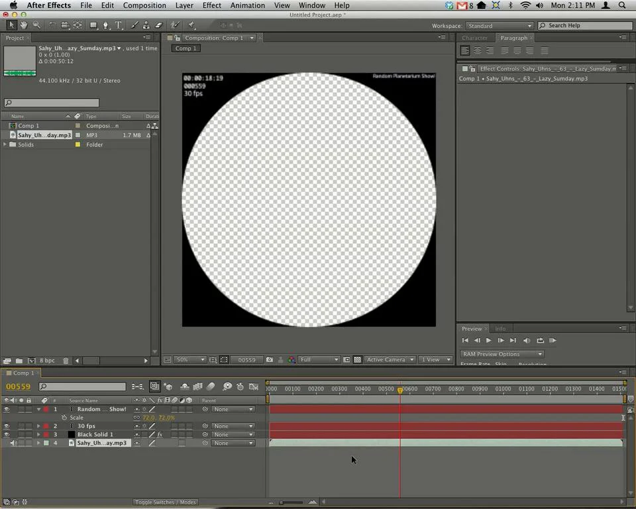The height and width of the screenshot is (509, 636).
Task: Expand the Solids folder
Action: (x=5, y=144)
